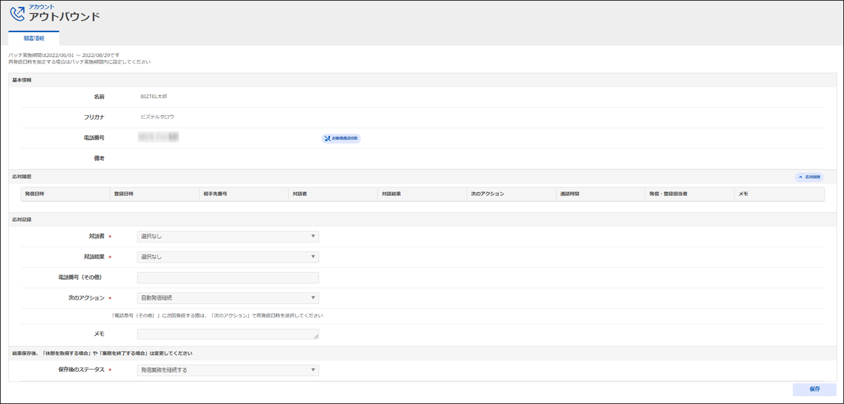Click the メモ text area
Viewport: 844px width, 404px height.
coord(228,334)
